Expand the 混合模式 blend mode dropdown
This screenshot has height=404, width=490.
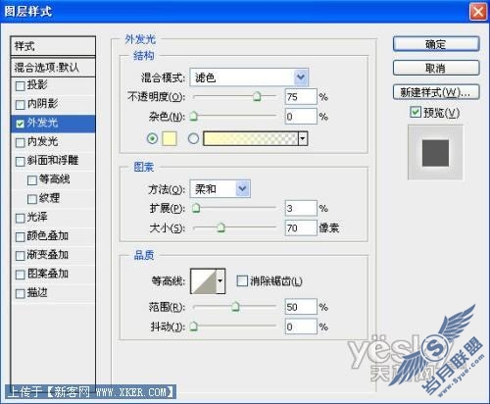click(x=301, y=77)
